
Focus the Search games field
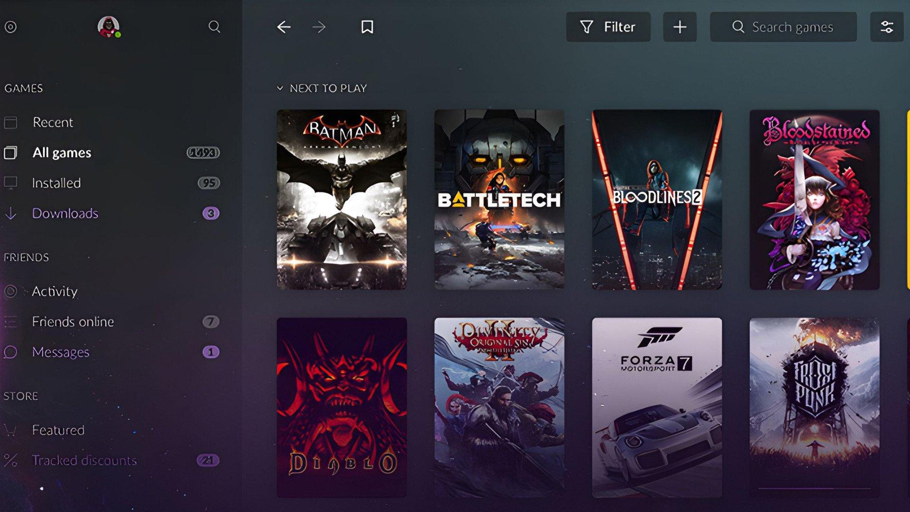pos(783,27)
